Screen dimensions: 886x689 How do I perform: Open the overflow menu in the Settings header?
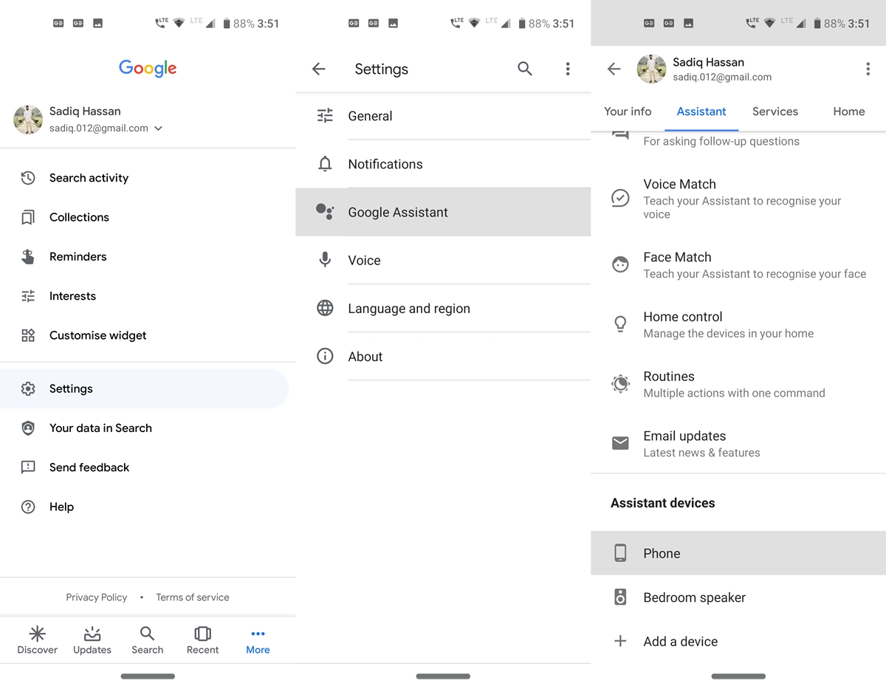pos(568,69)
